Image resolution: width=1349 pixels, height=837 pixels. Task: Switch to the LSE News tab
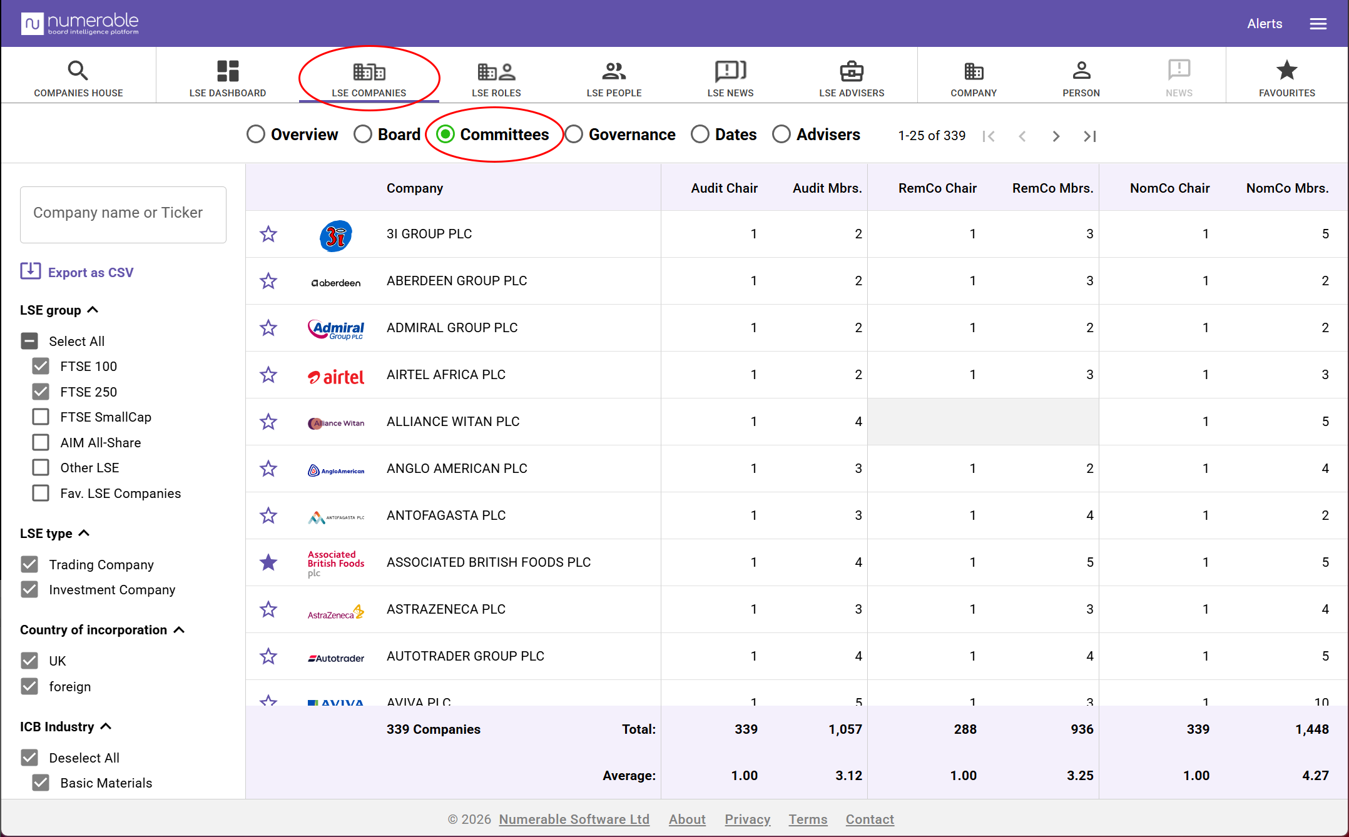[730, 78]
